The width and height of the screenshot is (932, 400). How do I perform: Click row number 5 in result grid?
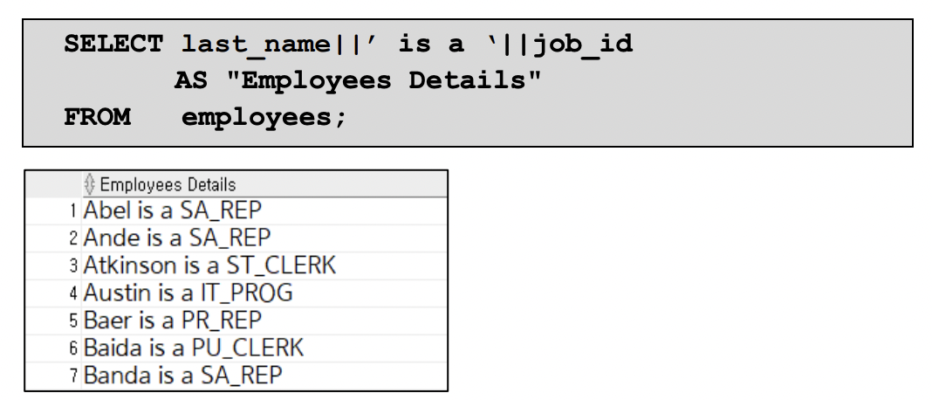73,321
